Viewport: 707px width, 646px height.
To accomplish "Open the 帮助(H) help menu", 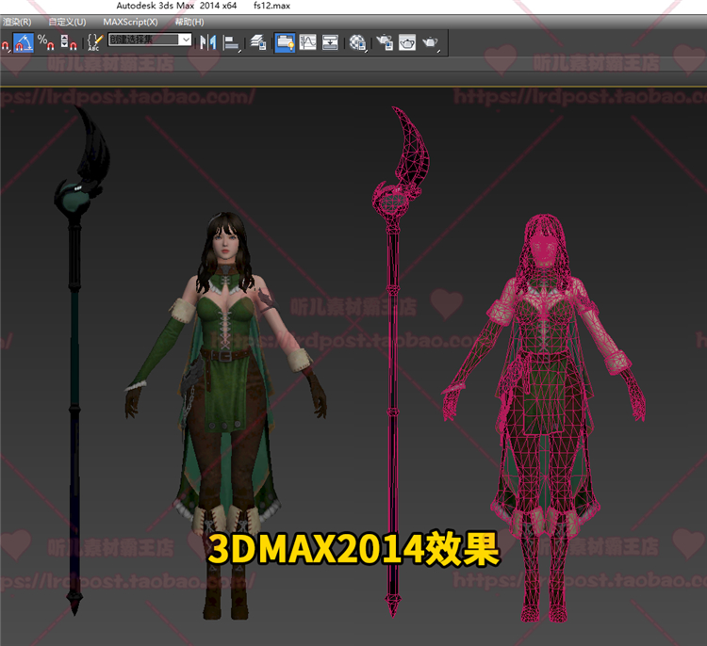I will tap(189, 22).
